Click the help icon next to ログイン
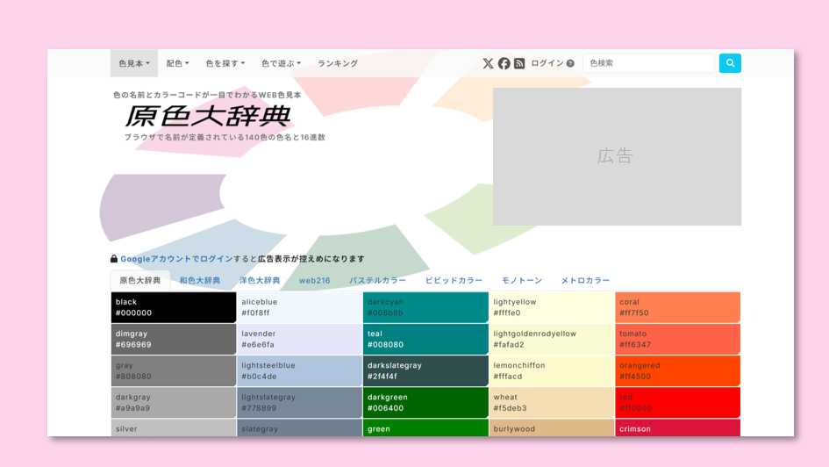This screenshot has height=467, width=829. 570,63
